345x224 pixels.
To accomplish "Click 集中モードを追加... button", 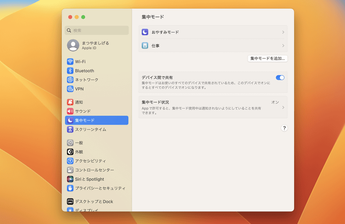I will tap(267, 59).
